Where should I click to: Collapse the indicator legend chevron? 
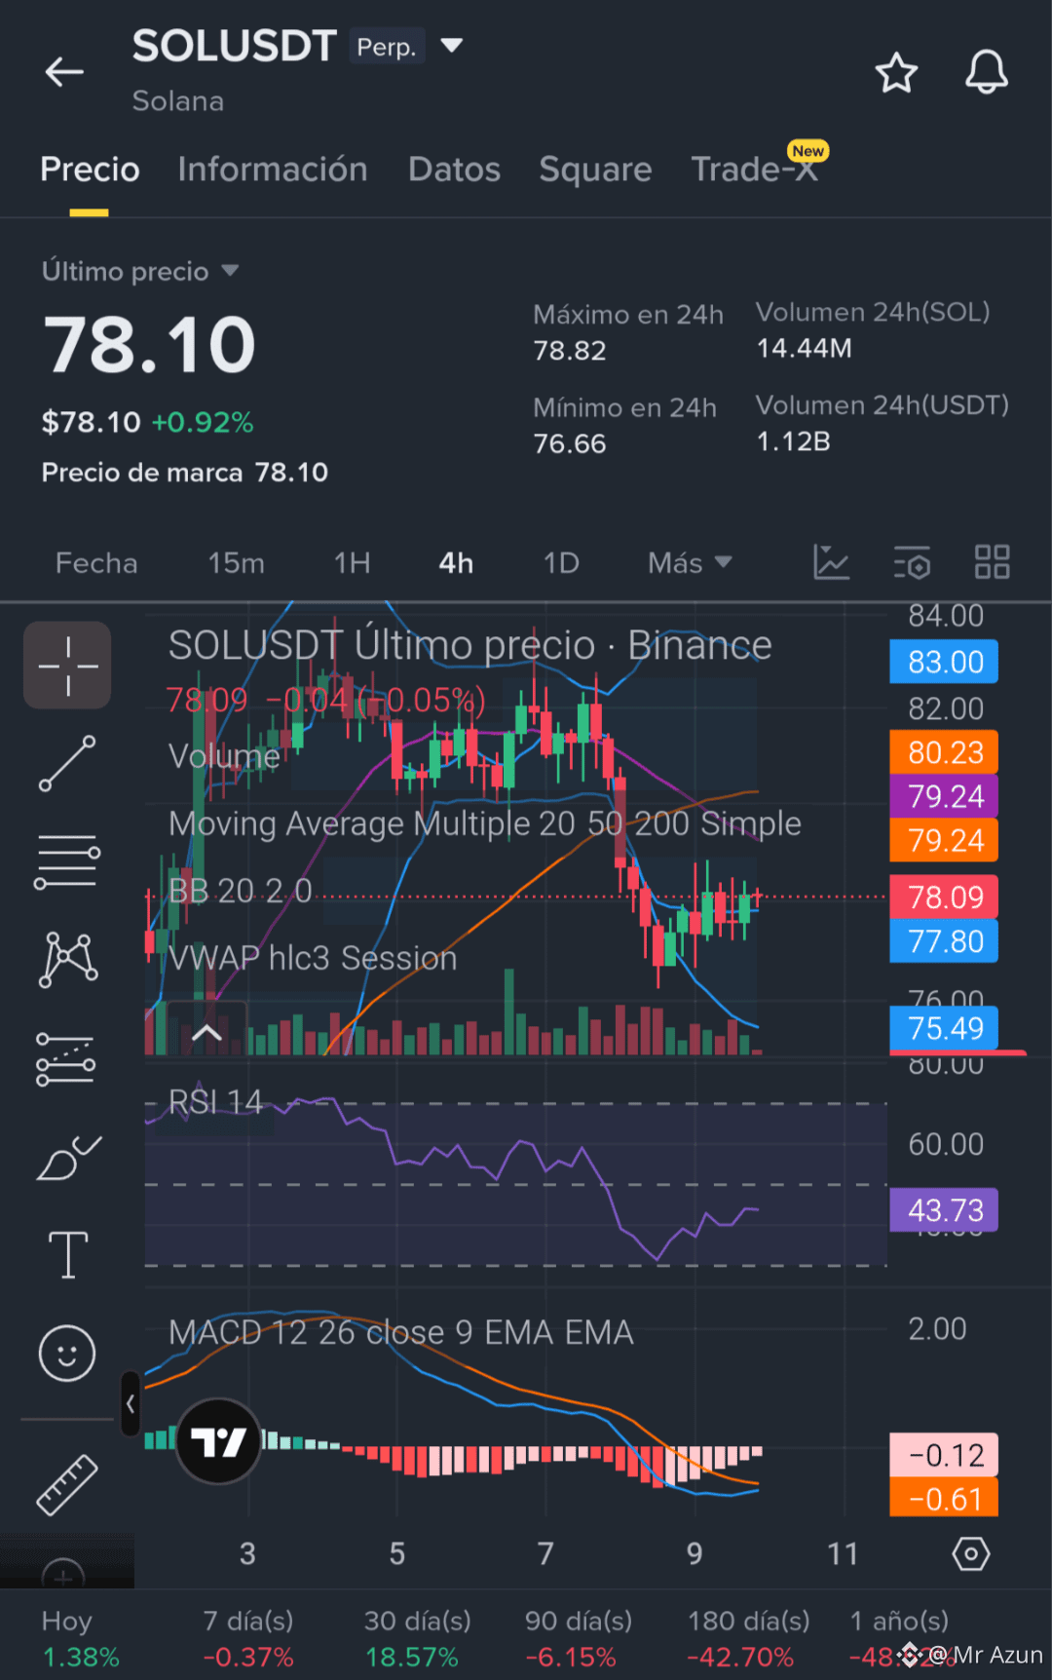click(207, 1033)
